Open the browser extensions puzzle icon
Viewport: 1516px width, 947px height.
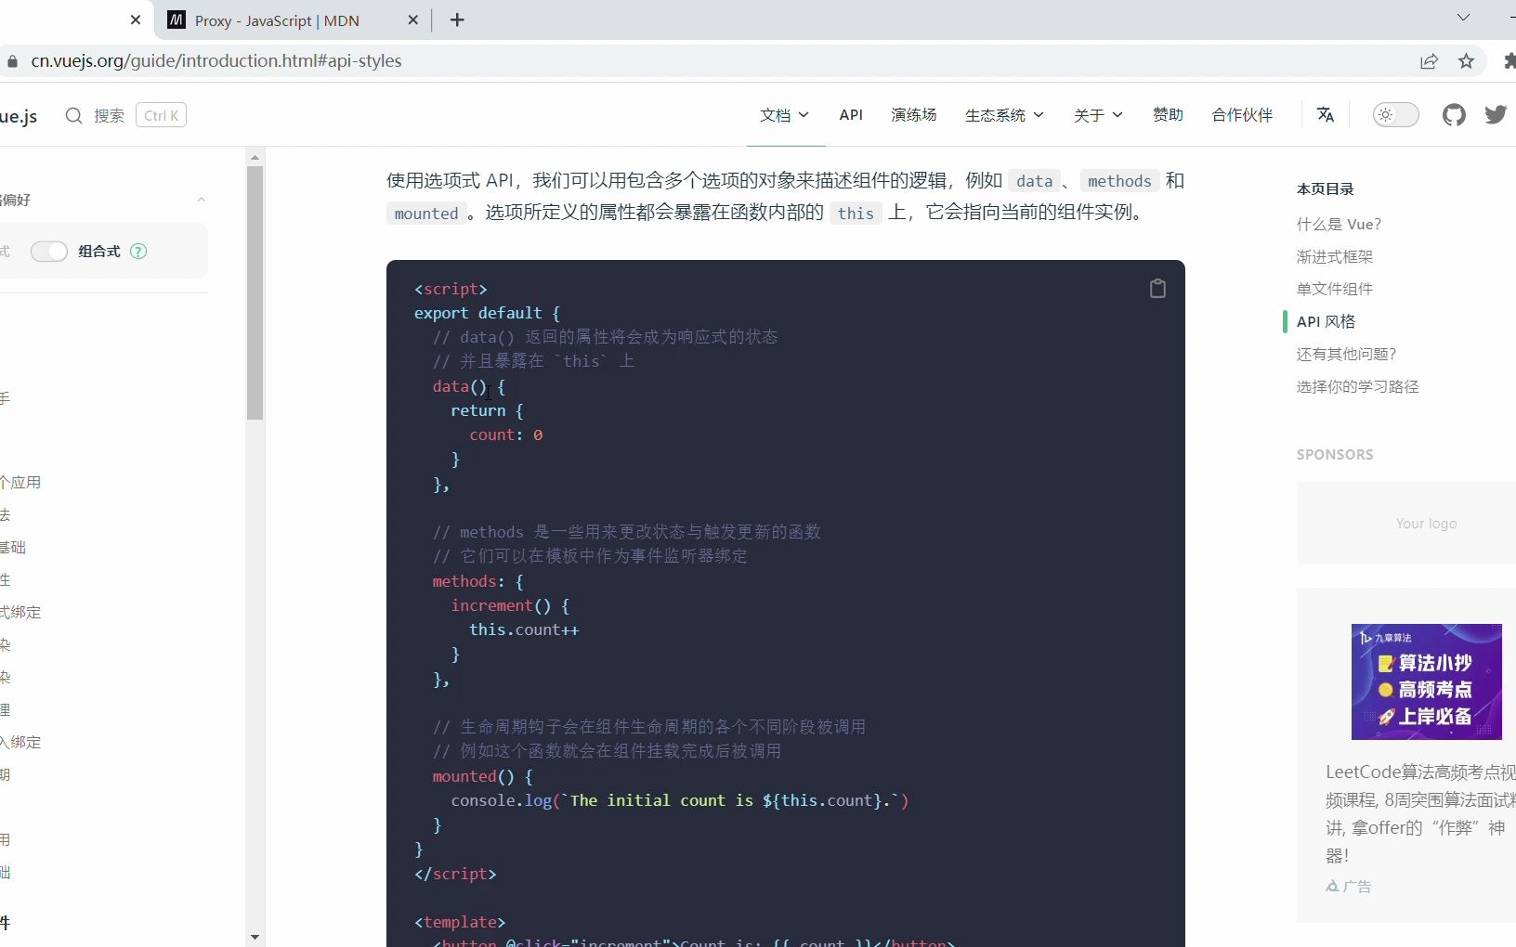click(1509, 61)
